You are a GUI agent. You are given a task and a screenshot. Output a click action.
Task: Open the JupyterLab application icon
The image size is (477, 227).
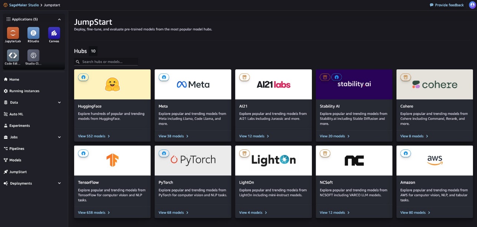coord(13,33)
